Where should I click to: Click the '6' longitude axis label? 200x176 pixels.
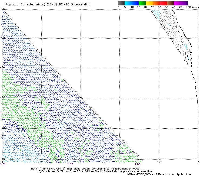[x=81, y=162]
